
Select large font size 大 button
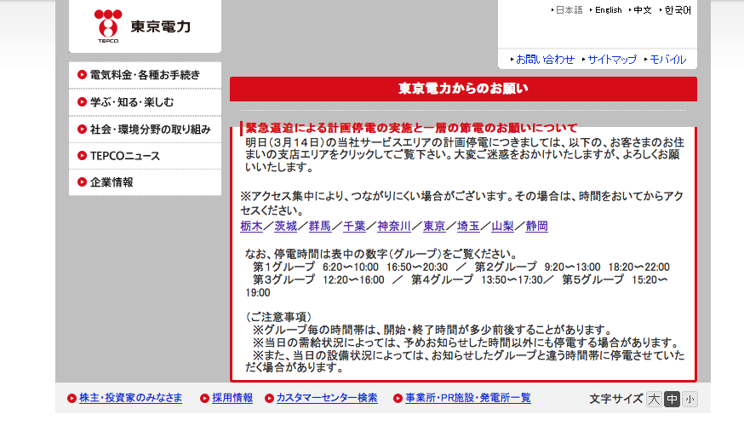[x=654, y=399]
